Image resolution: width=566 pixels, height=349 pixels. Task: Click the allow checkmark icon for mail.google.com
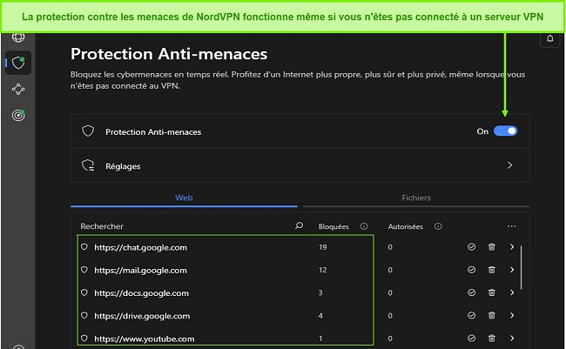click(471, 270)
